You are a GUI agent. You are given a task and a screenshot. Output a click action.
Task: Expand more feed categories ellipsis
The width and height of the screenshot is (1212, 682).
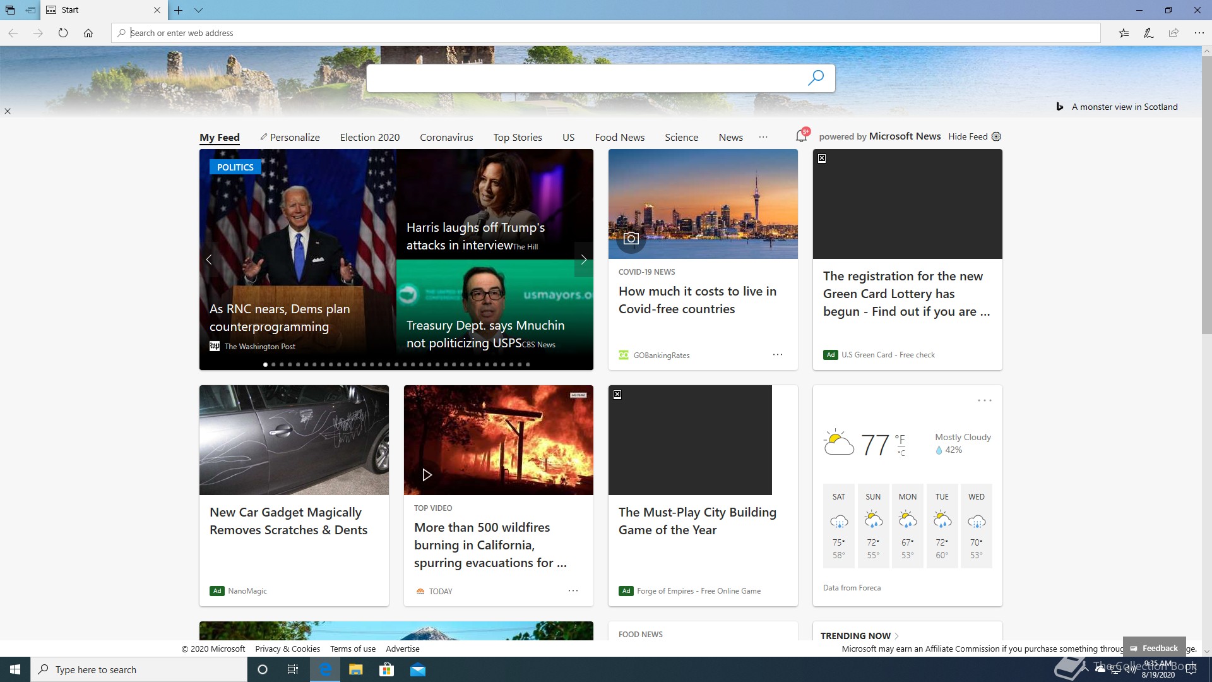tap(763, 137)
